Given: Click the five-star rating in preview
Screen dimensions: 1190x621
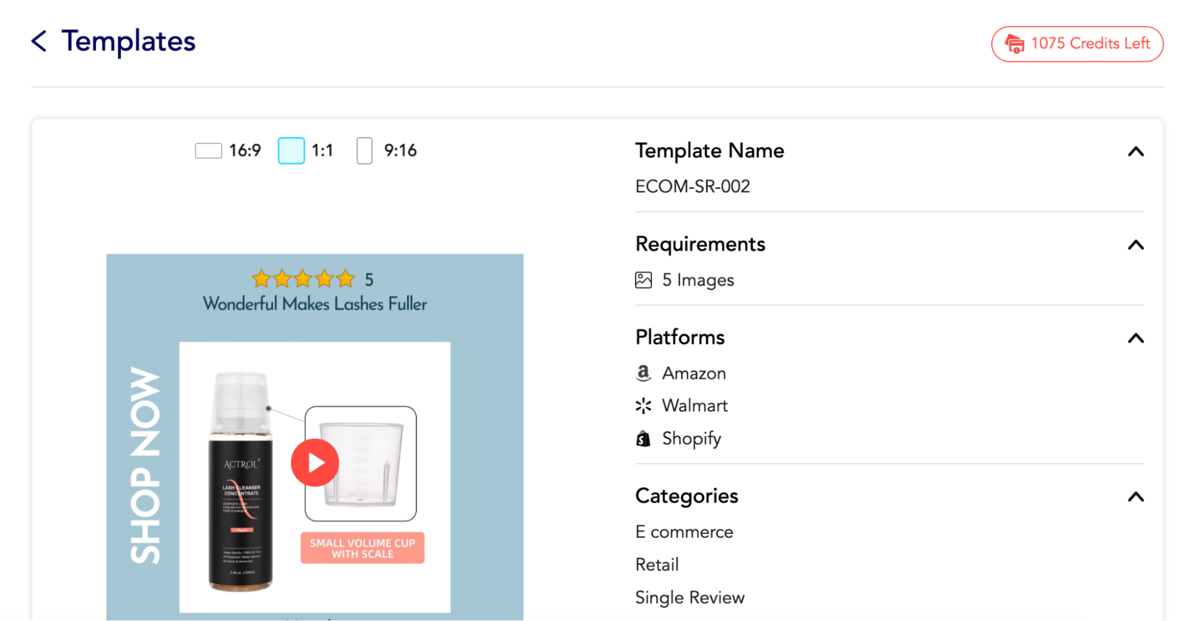Looking at the screenshot, I should coord(303,279).
